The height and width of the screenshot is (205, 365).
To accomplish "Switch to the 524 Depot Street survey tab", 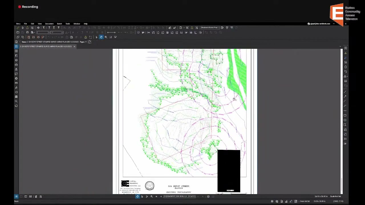I will pyautogui.click(x=46, y=46).
